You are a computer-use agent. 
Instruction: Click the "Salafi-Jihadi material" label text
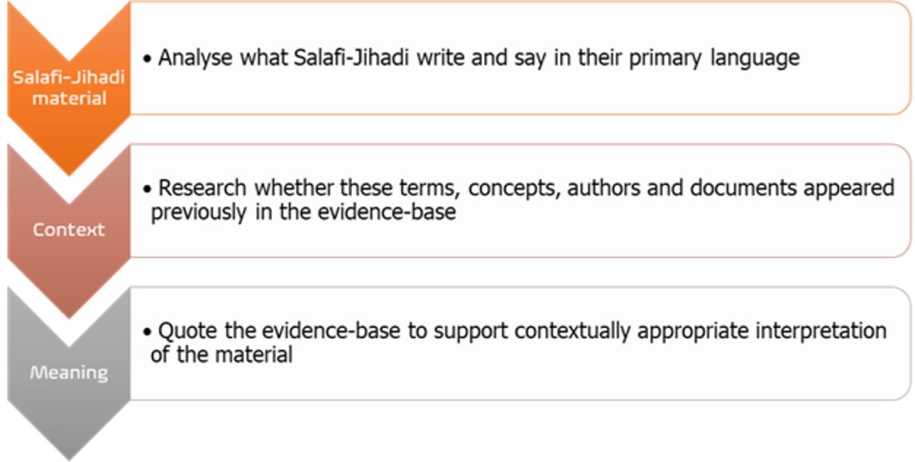69,88
